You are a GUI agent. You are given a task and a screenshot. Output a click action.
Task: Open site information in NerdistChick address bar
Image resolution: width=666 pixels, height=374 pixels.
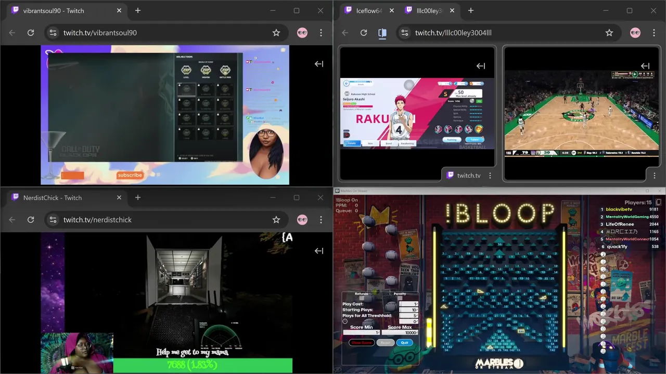coord(53,220)
